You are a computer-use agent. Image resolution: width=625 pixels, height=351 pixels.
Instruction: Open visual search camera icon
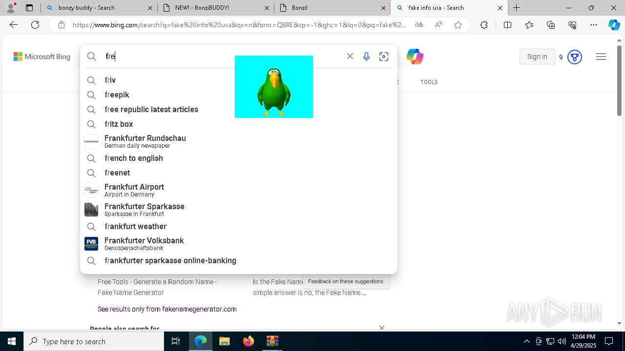(384, 57)
